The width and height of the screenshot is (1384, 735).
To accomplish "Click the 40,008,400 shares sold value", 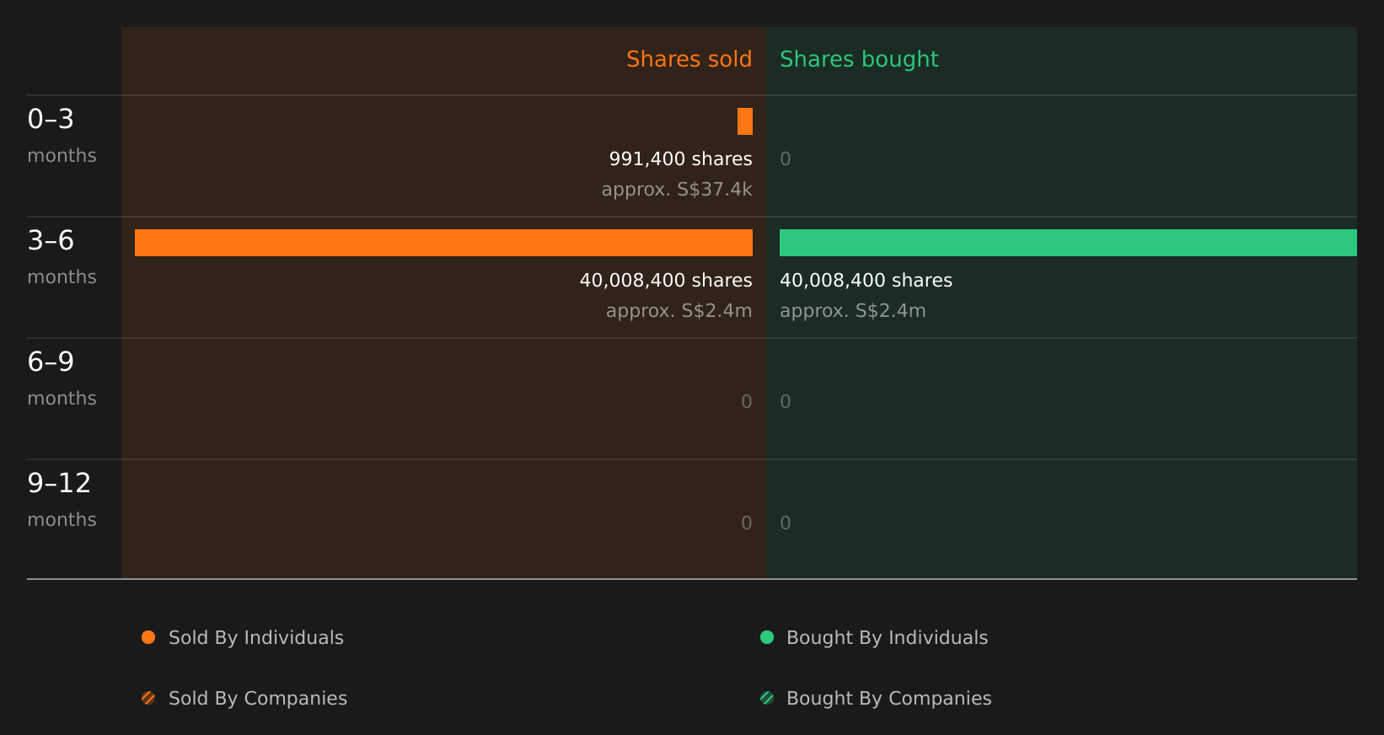I will click(x=666, y=280).
